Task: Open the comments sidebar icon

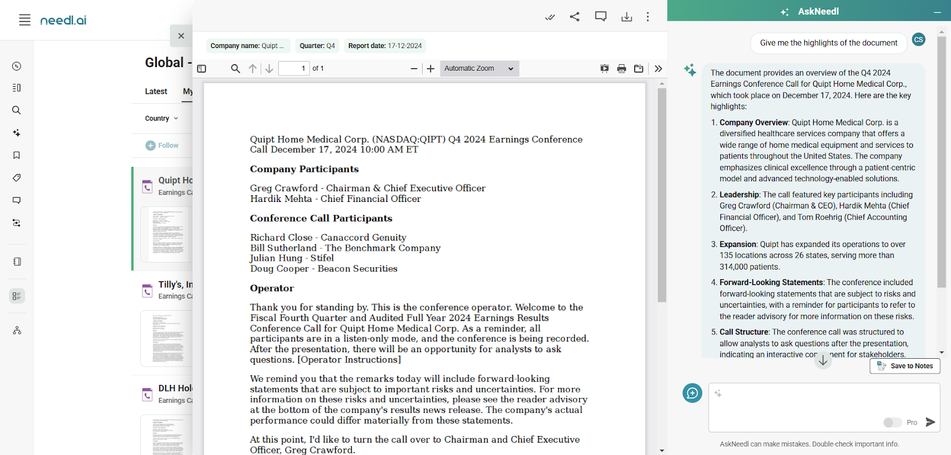Action: point(17,201)
